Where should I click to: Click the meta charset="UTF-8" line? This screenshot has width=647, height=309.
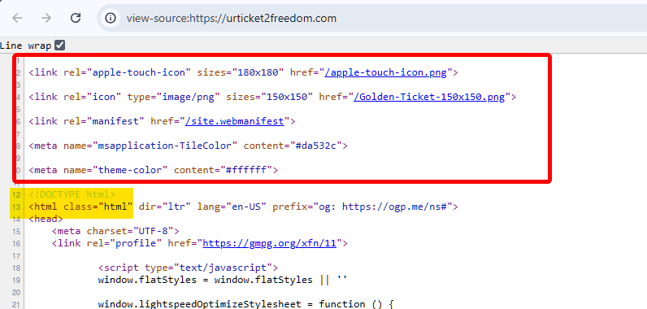coord(115,231)
